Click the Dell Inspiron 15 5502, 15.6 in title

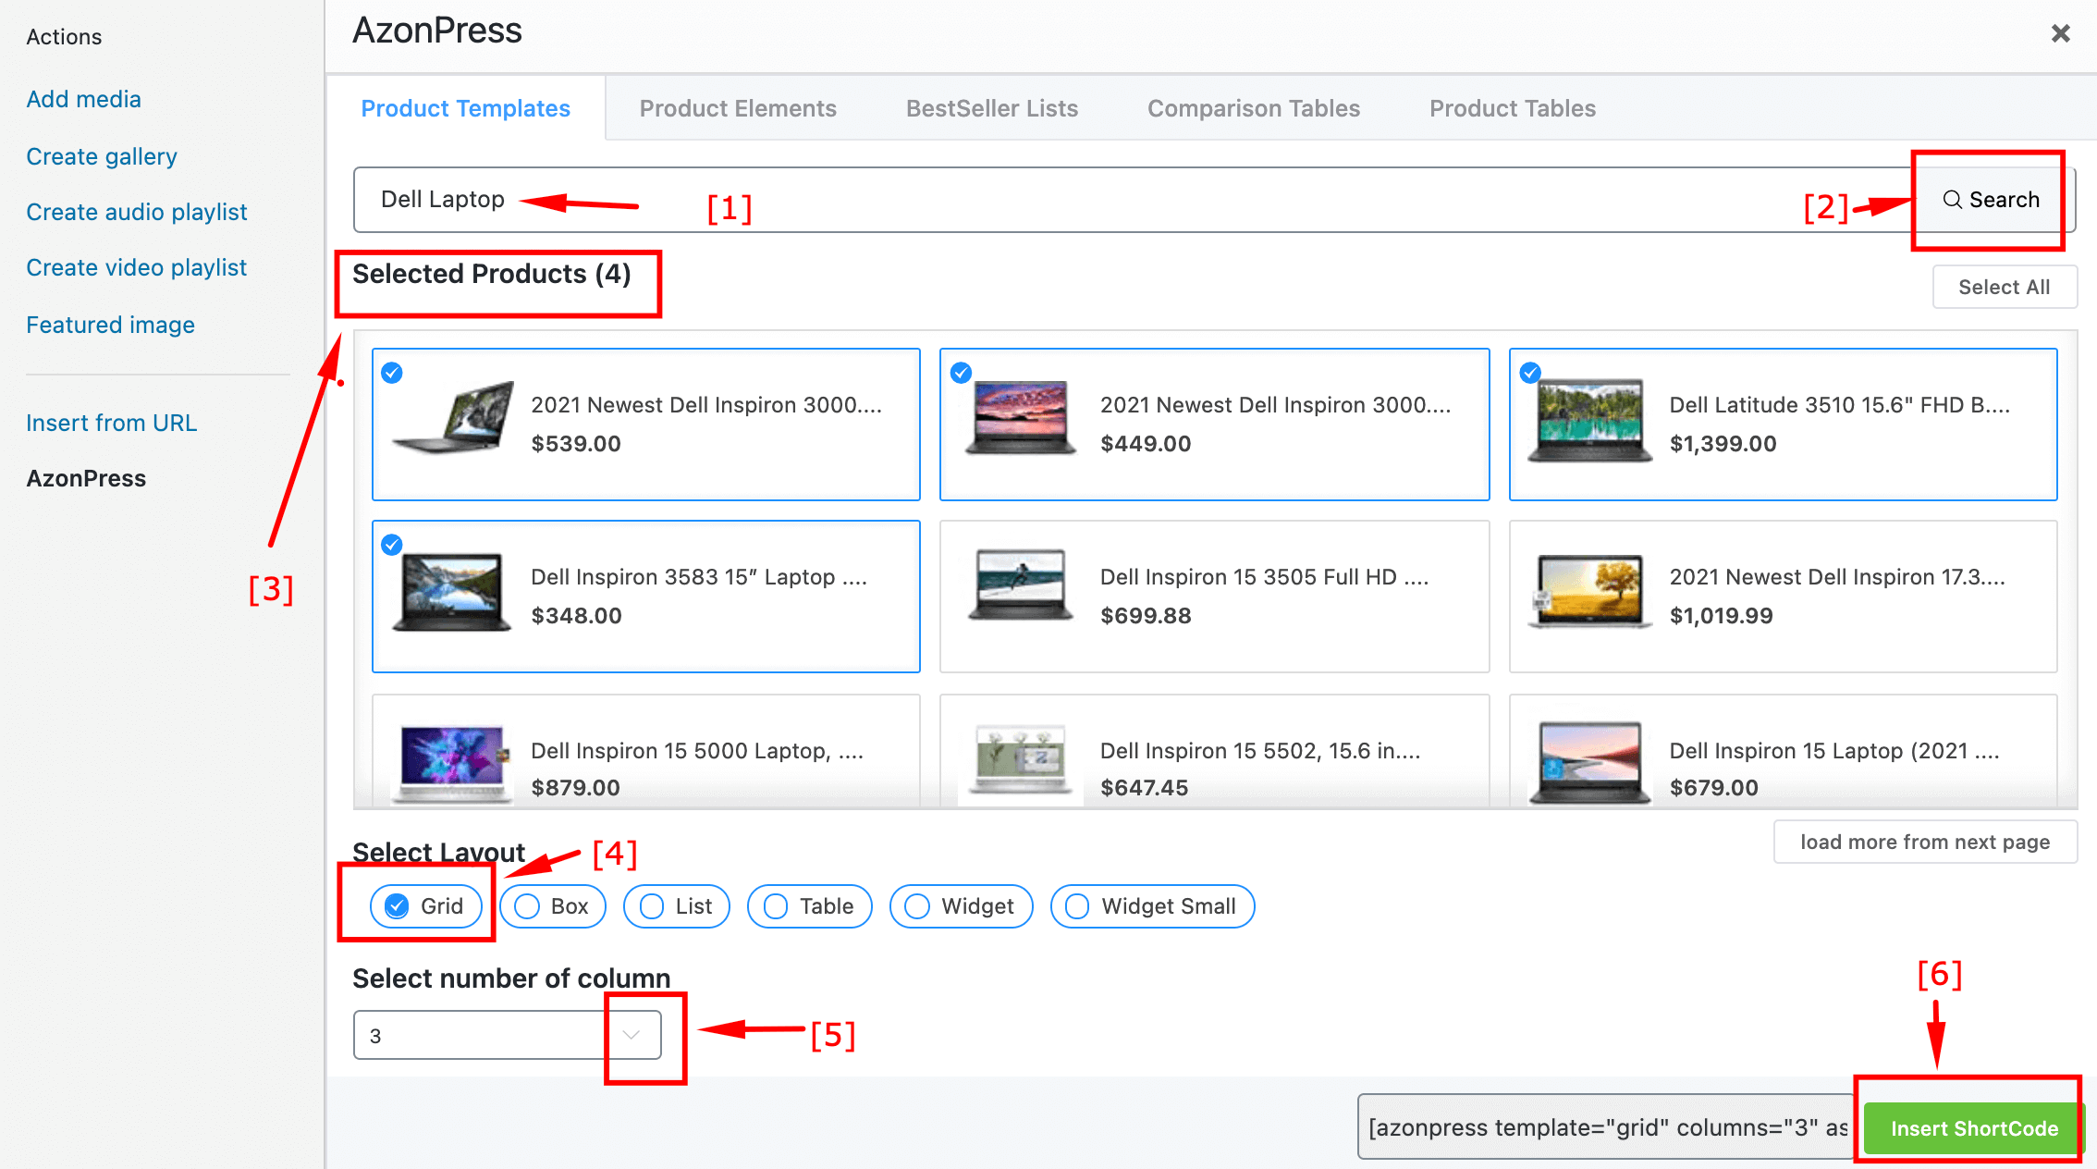pos(1260,751)
